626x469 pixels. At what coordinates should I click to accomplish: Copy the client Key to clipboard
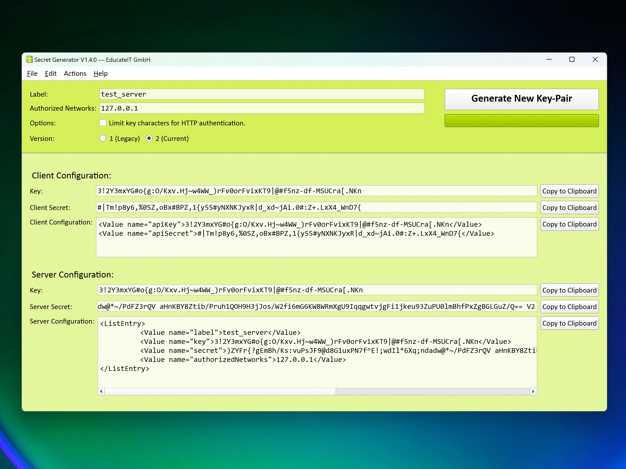[569, 191]
